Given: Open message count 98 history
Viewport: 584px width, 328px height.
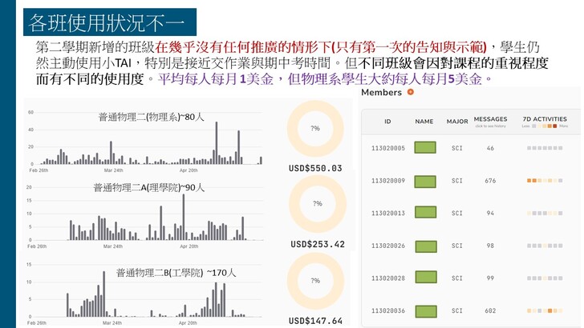Looking at the screenshot, I should pyautogui.click(x=490, y=246).
